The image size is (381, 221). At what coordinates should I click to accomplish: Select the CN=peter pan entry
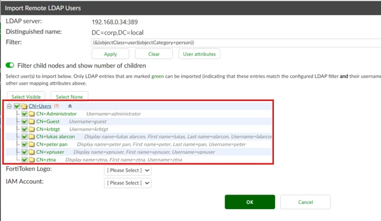tap(52, 144)
